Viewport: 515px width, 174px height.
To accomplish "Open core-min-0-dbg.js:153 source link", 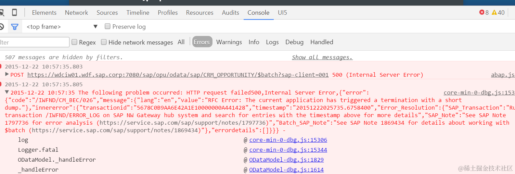I will coord(479,92).
